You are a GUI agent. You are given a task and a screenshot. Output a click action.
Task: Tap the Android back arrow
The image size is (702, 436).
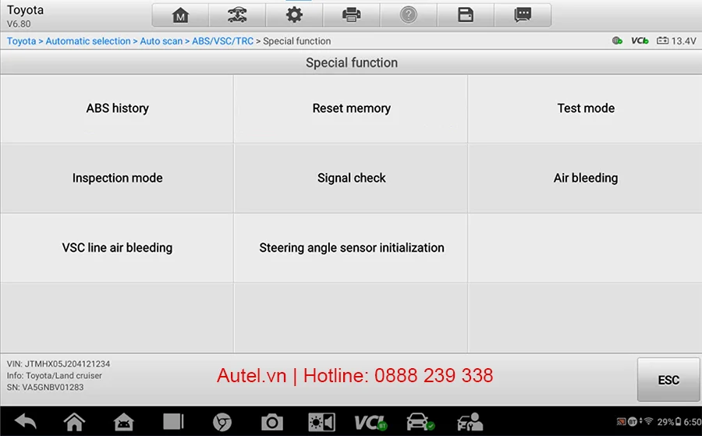[26, 422]
